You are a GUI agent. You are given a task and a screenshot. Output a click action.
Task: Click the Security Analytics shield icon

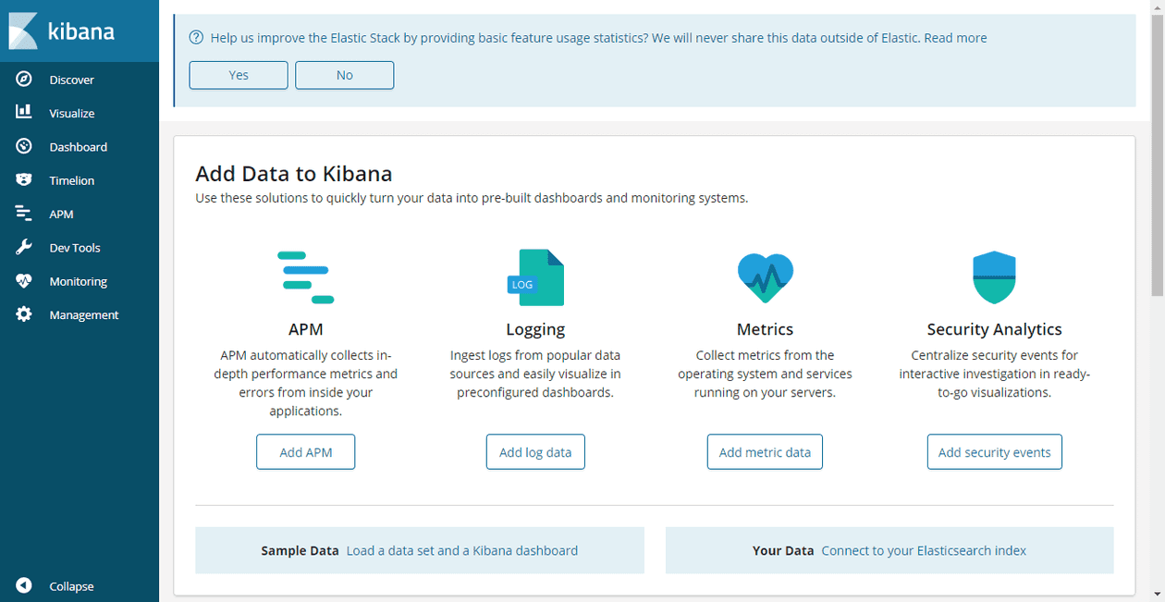(994, 276)
